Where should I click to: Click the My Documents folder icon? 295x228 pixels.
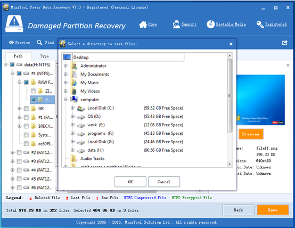click(74, 74)
